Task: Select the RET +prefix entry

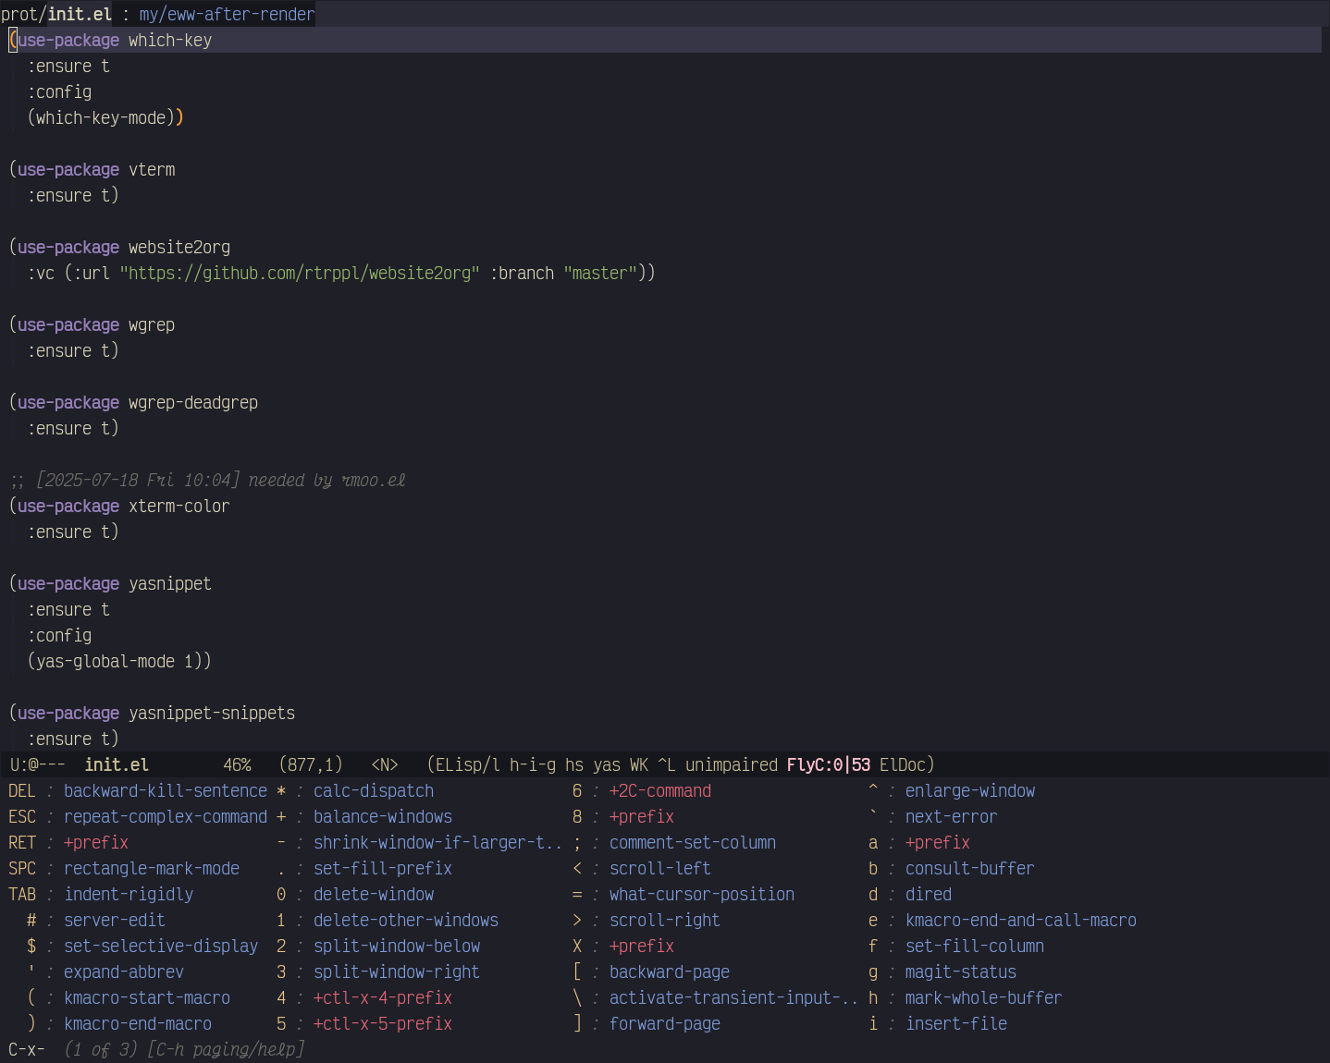Action: (96, 842)
